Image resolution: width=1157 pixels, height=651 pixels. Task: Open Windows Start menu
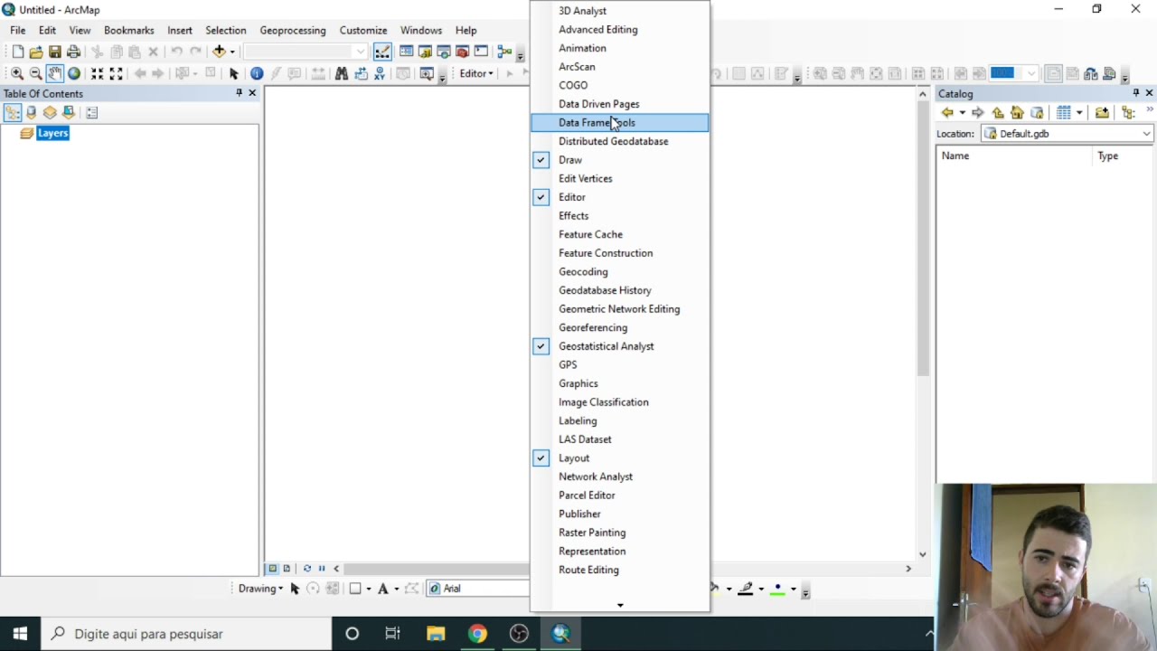20,634
